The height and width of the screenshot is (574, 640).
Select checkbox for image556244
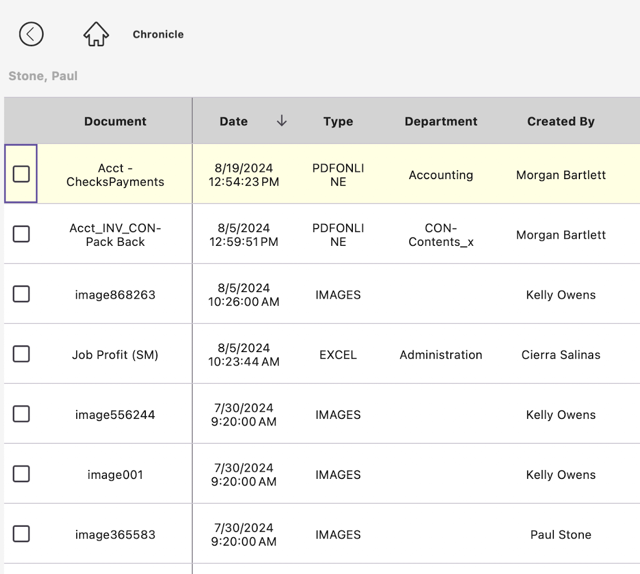[x=21, y=414]
